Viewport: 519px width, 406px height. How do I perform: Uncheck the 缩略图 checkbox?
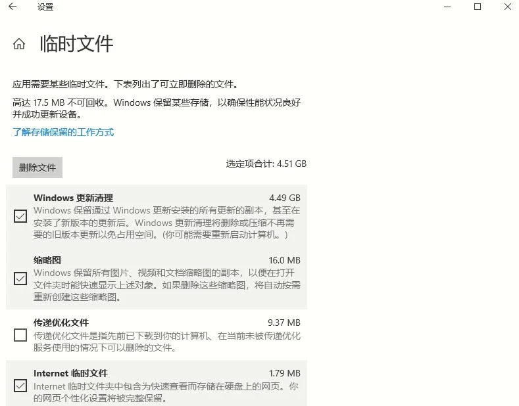(x=20, y=279)
